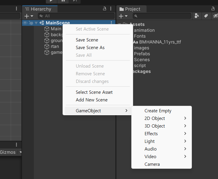Open the images folder

click(142, 48)
